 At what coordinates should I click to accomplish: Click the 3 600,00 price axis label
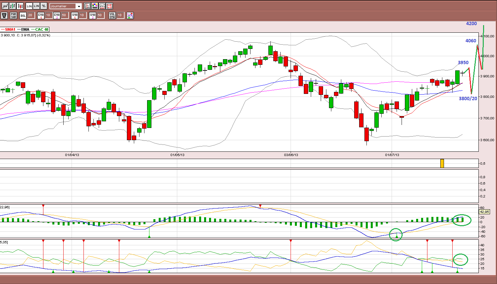pos(488,140)
